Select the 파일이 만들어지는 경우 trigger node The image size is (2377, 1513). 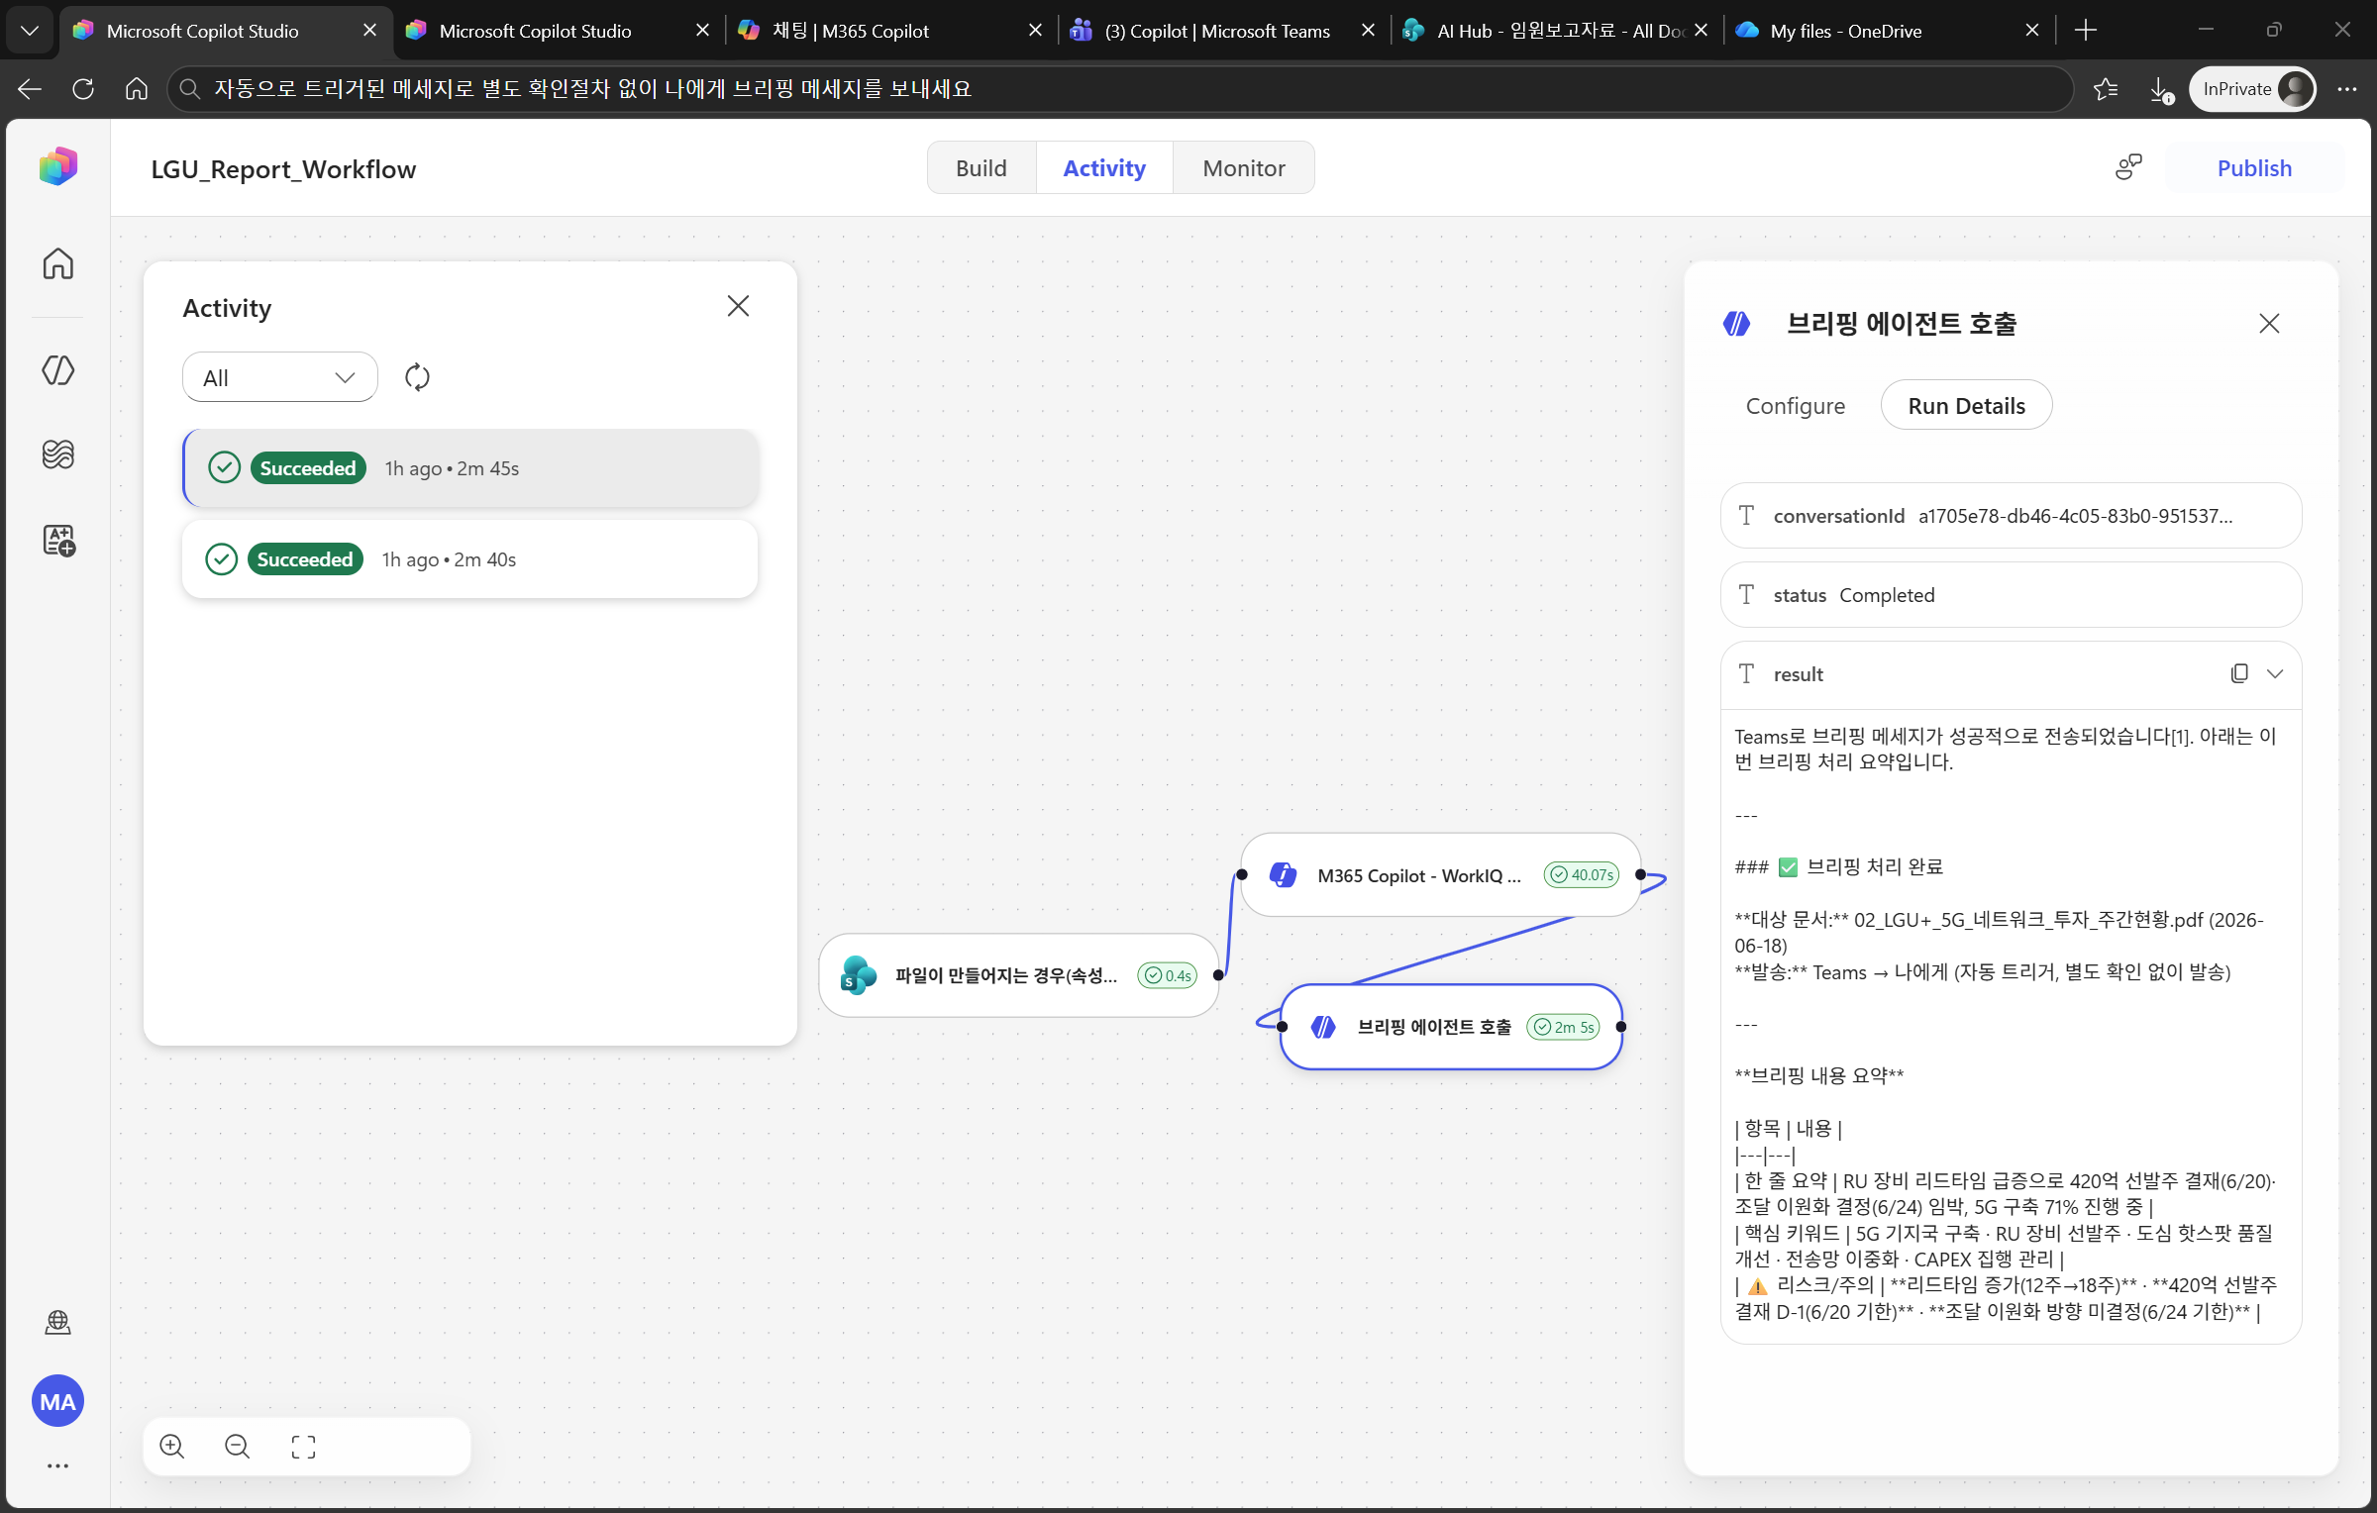coord(1019,975)
